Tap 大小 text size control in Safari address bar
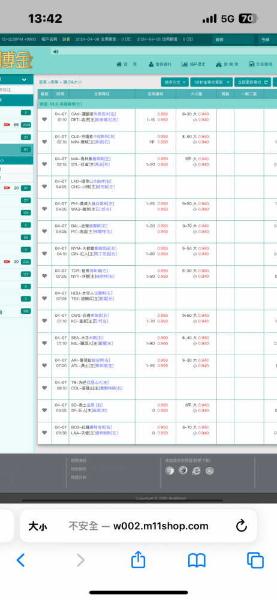Viewport: 277px width, 600px height. [x=38, y=527]
